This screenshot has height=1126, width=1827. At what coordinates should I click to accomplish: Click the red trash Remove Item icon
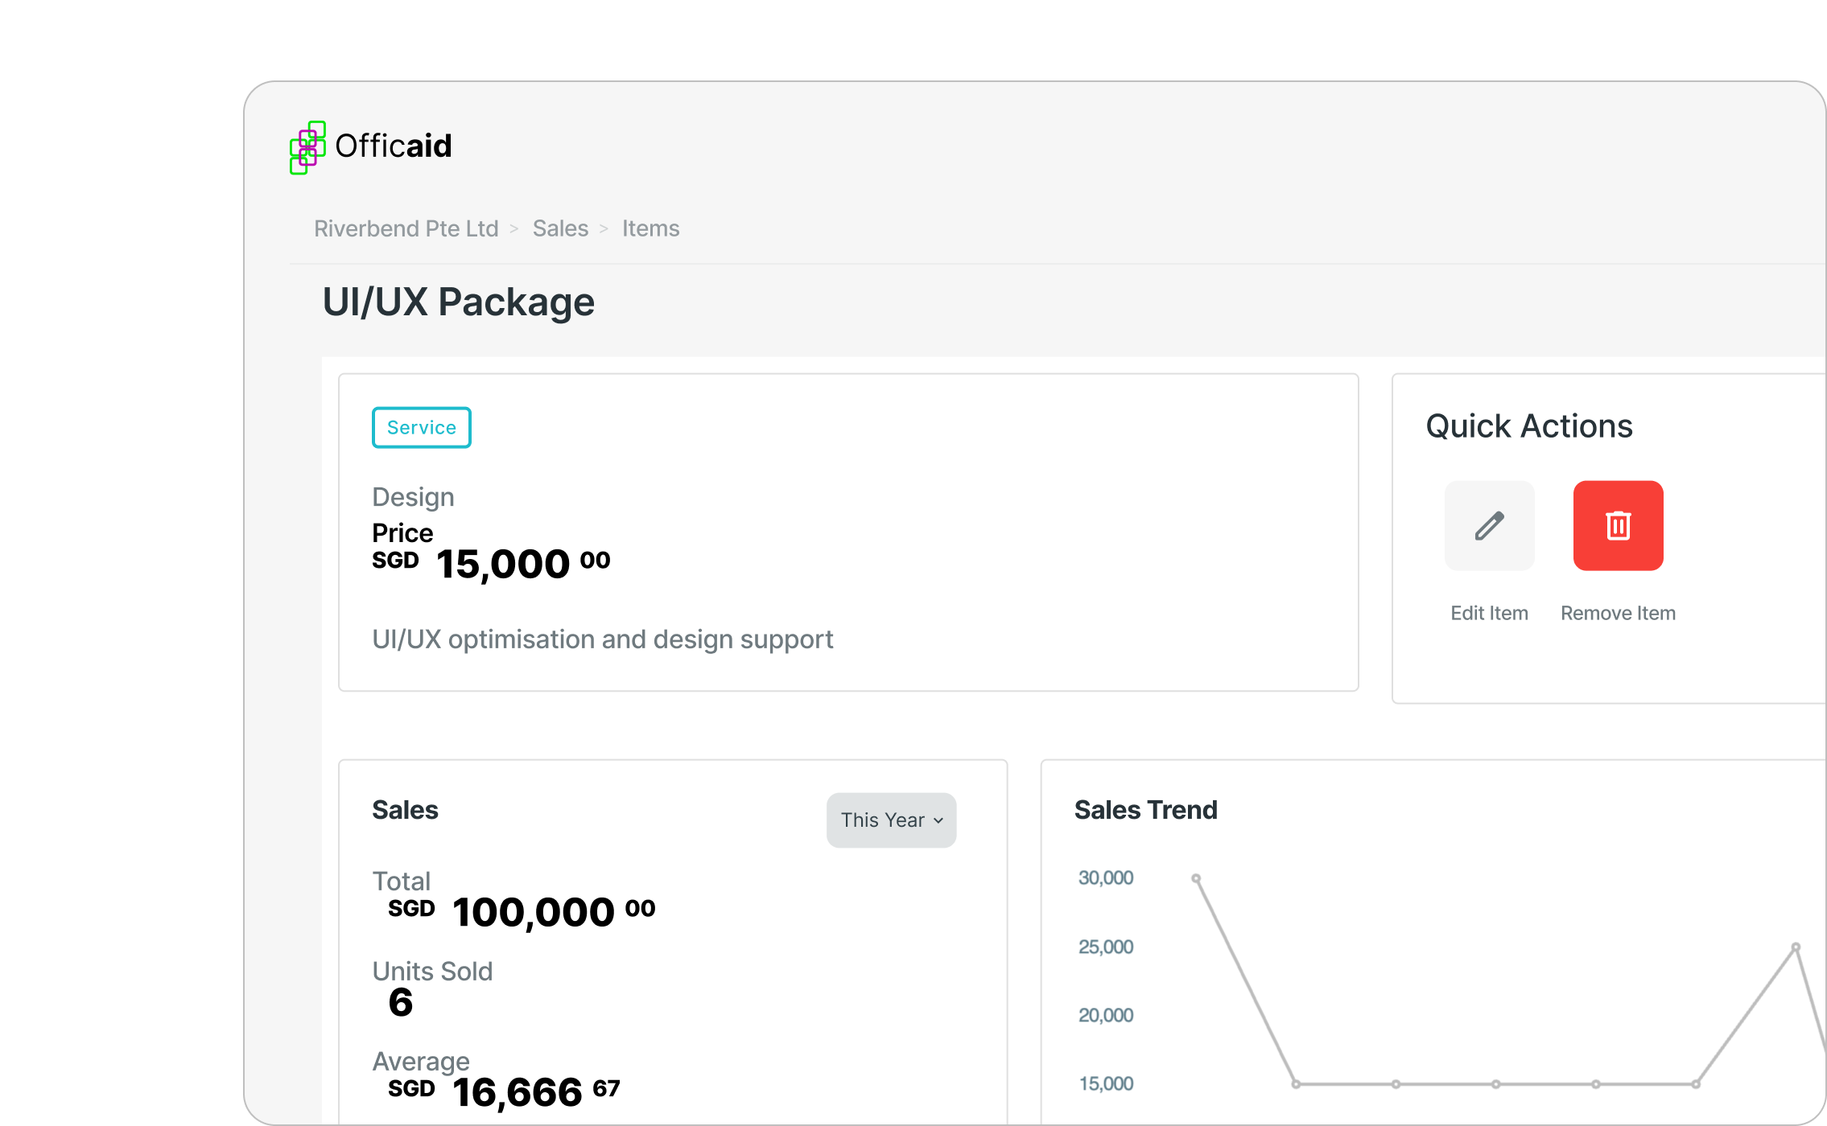tap(1618, 526)
